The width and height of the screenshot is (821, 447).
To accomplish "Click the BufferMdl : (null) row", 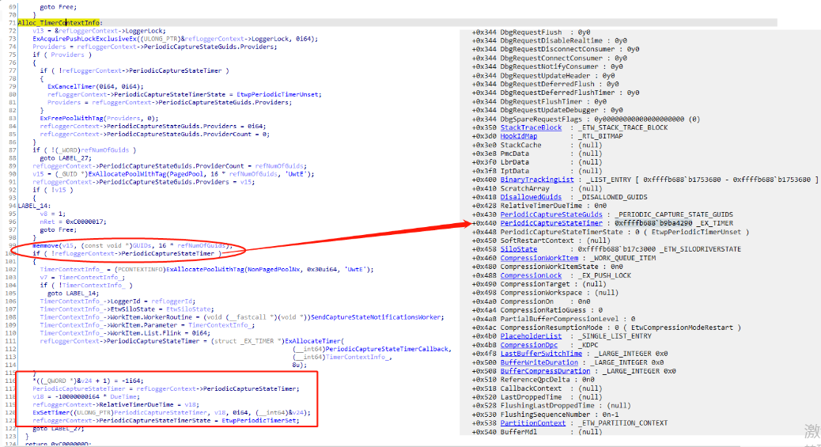I will pyautogui.click(x=537, y=432).
